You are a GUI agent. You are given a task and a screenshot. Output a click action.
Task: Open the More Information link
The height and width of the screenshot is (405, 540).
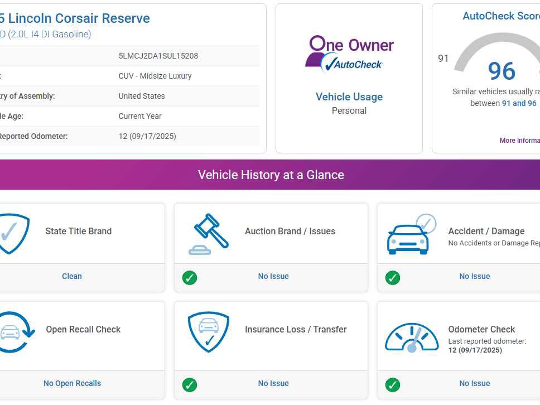[x=519, y=141]
